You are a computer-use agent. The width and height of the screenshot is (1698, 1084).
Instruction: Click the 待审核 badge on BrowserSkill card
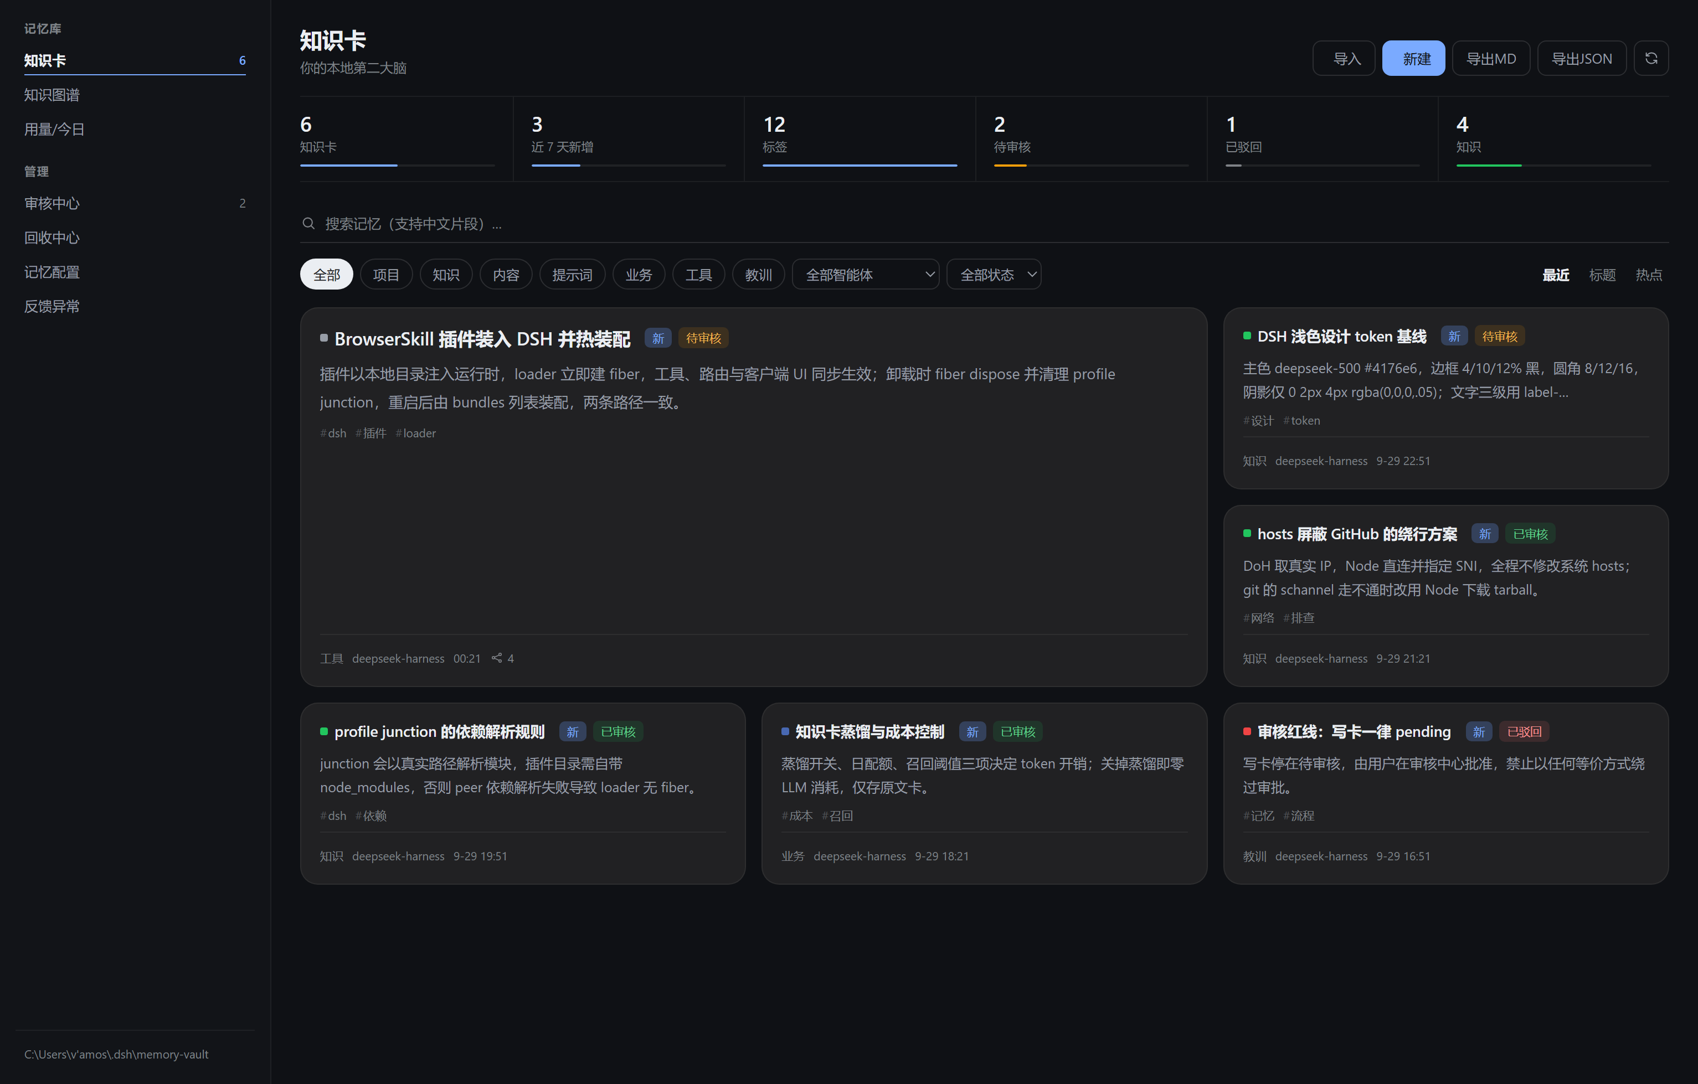703,338
